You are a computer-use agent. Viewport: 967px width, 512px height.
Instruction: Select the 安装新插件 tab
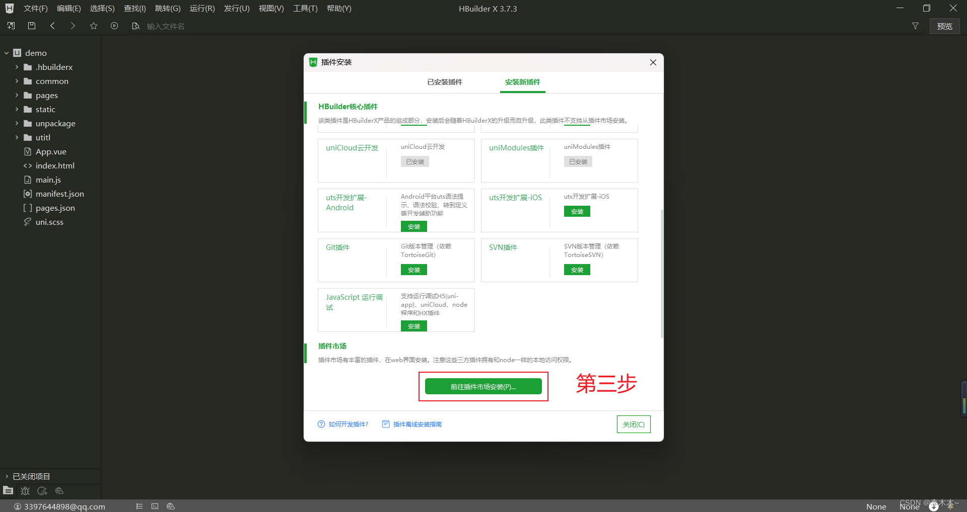pos(523,82)
